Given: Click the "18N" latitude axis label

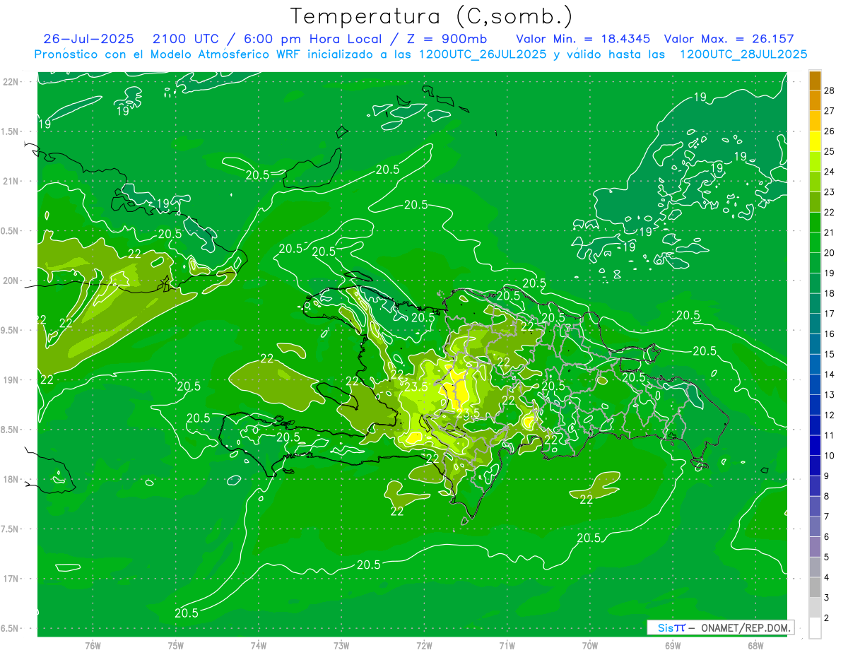Looking at the screenshot, I should point(11,479).
